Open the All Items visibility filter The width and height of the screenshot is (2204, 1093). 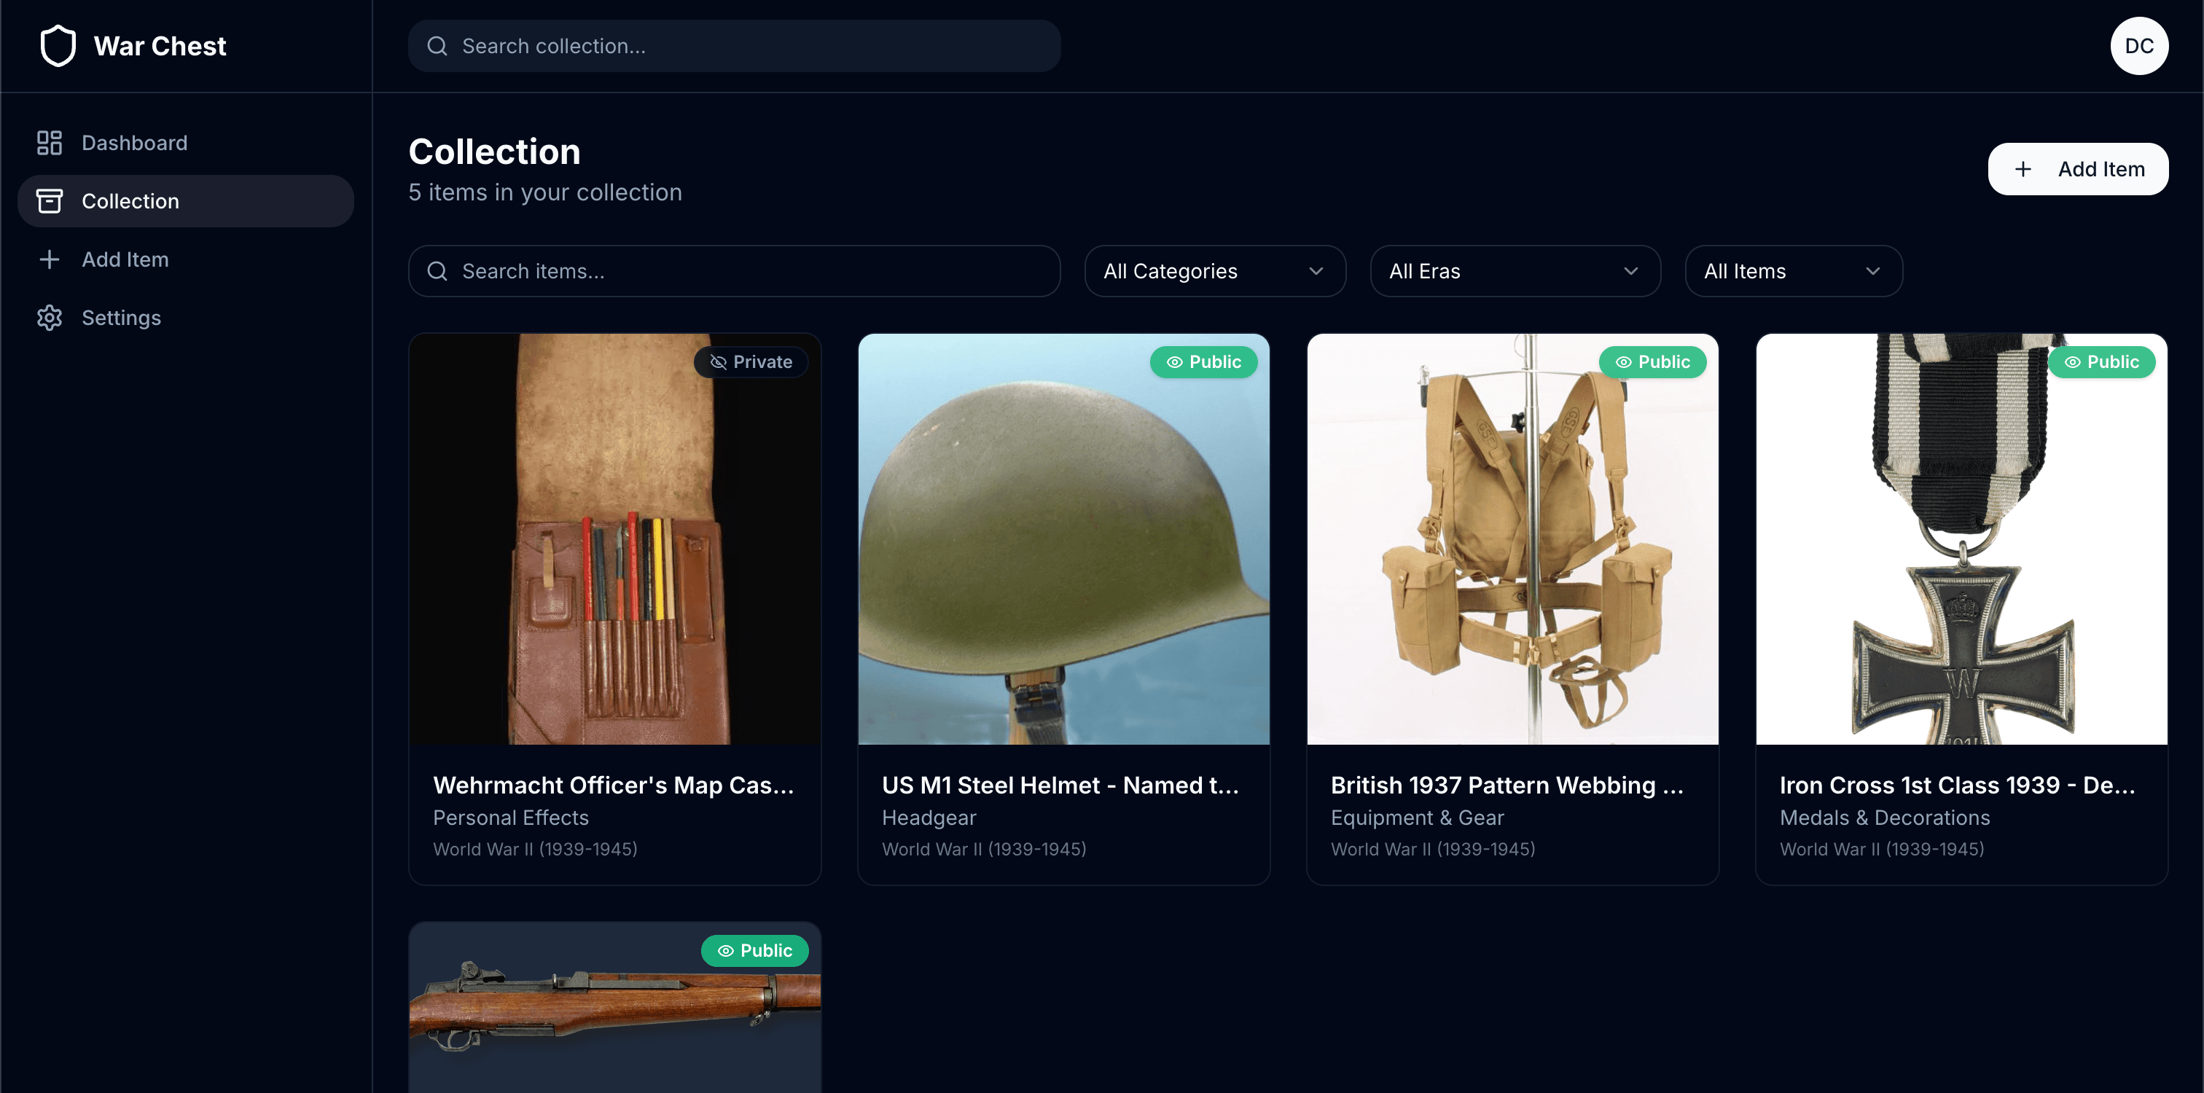tap(1794, 271)
